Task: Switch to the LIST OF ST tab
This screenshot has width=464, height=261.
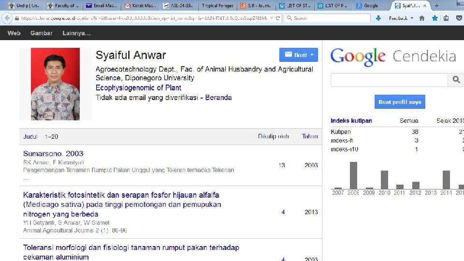Action: click(x=295, y=6)
